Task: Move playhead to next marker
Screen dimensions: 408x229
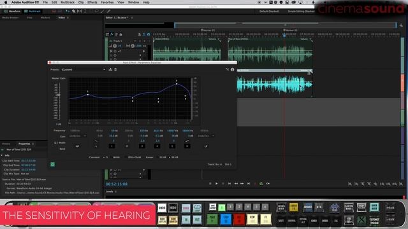Action: [x=249, y=184]
